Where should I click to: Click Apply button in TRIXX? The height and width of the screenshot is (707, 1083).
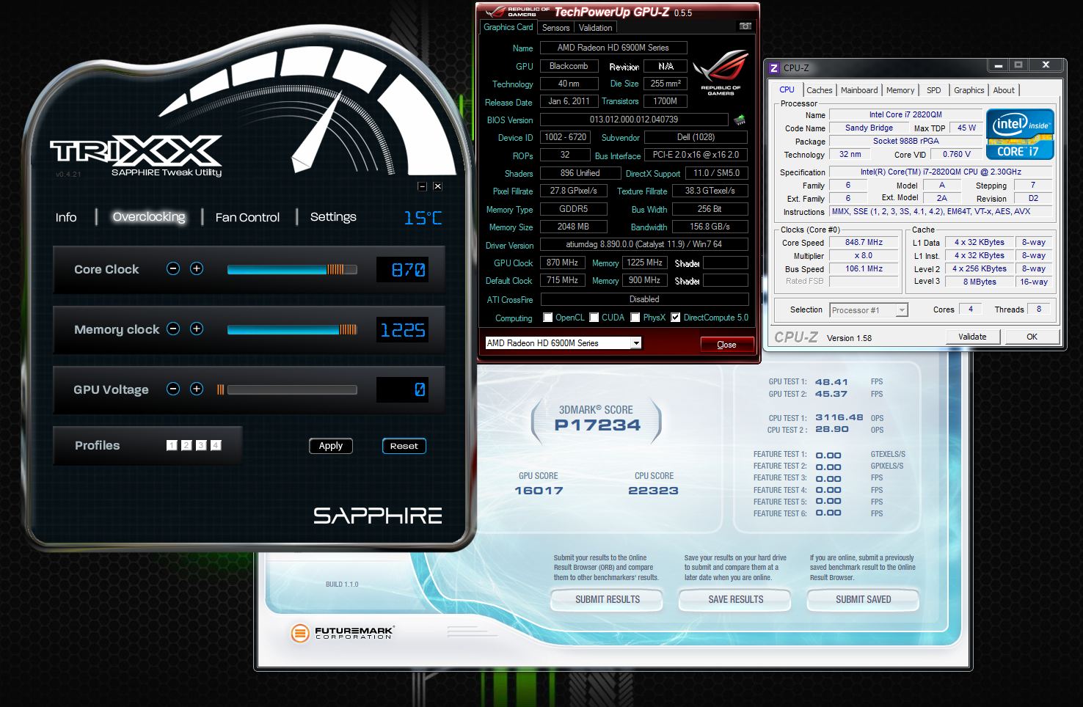click(330, 445)
